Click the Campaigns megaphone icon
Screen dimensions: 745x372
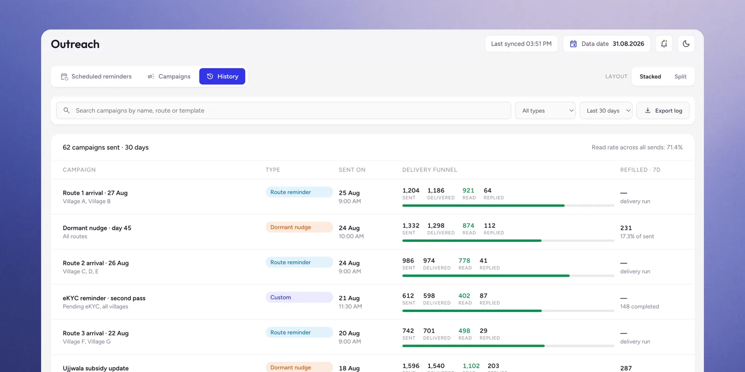pyautogui.click(x=151, y=76)
